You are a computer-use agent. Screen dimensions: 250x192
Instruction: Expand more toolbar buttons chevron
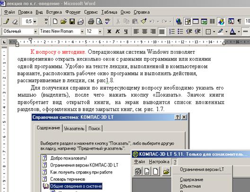[x=46, y=21]
